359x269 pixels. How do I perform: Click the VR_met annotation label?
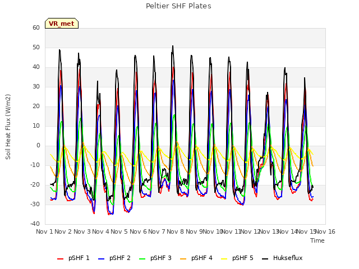(x=62, y=24)
